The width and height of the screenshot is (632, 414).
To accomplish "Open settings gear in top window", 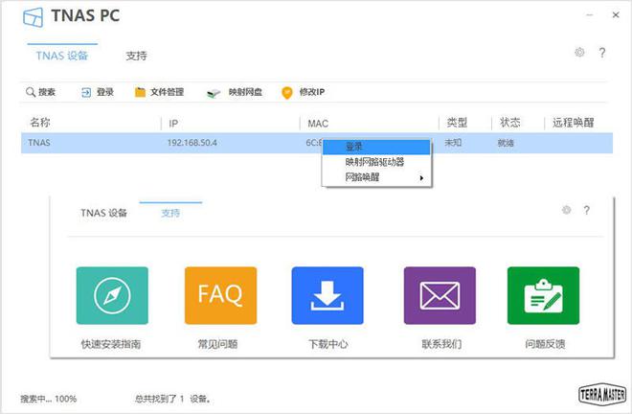I will click(579, 52).
